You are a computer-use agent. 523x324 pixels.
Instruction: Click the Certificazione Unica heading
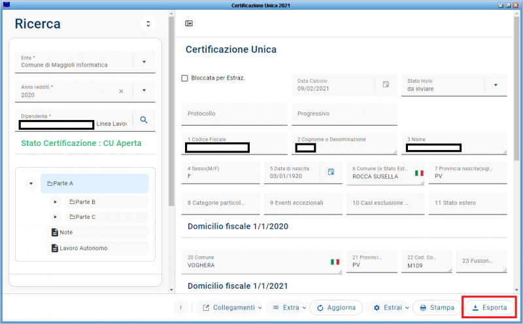point(231,50)
